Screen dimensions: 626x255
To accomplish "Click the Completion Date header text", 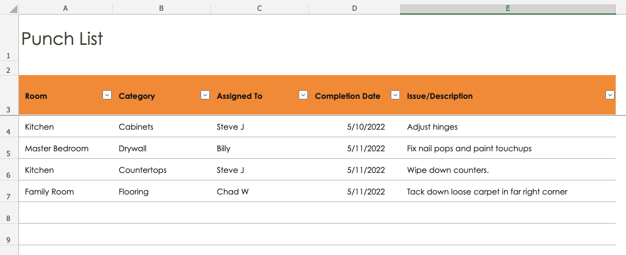I will [x=348, y=96].
